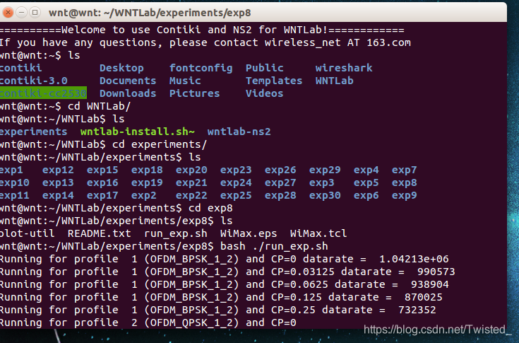Click the terminal title bar text

(x=150, y=13)
